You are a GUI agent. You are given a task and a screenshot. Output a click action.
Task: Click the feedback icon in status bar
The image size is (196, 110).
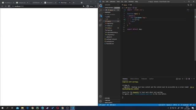point(191,105)
